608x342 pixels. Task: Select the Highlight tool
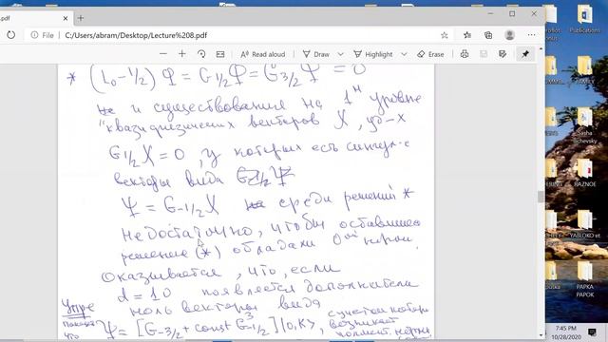coord(373,54)
